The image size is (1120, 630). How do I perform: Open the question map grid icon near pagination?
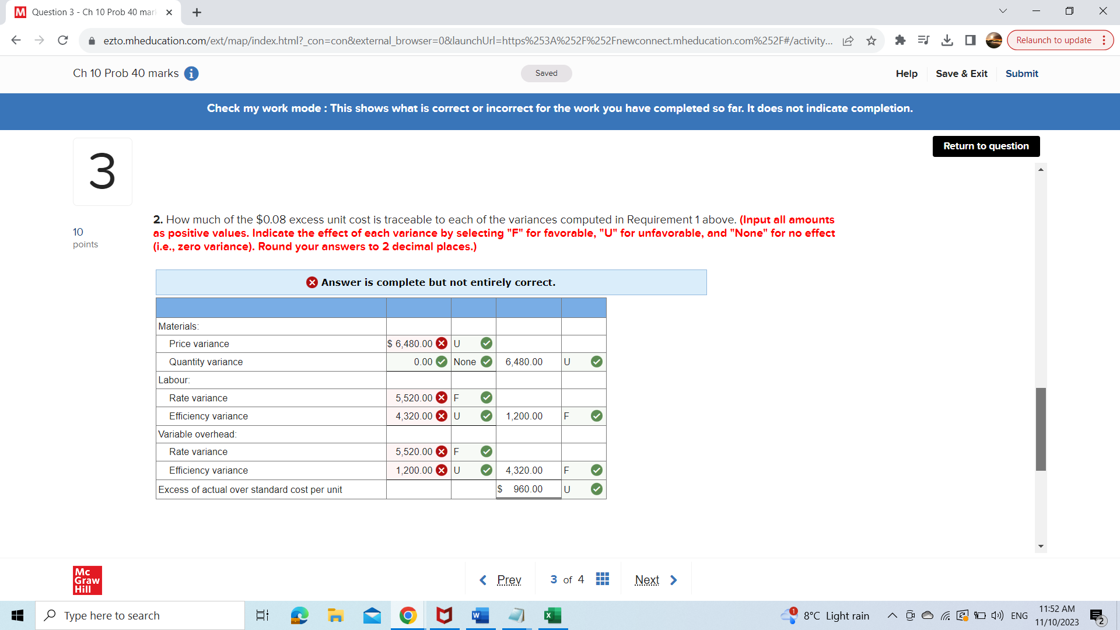(x=603, y=579)
